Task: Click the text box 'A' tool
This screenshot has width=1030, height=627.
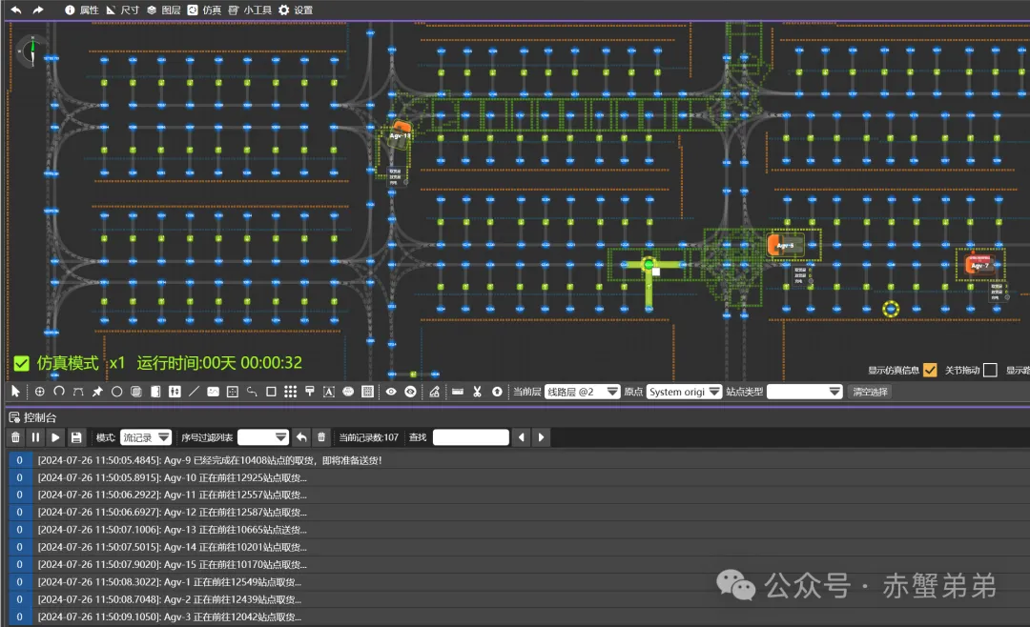Action: (329, 392)
